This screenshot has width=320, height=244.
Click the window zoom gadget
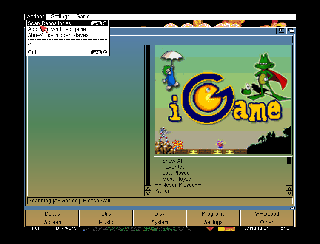281,31
